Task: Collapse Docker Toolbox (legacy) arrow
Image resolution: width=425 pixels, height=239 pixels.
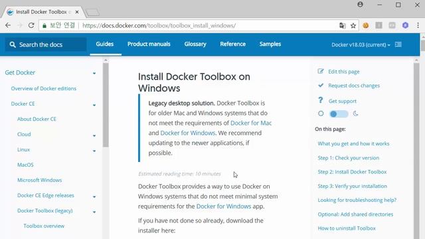Action: tap(94, 212)
